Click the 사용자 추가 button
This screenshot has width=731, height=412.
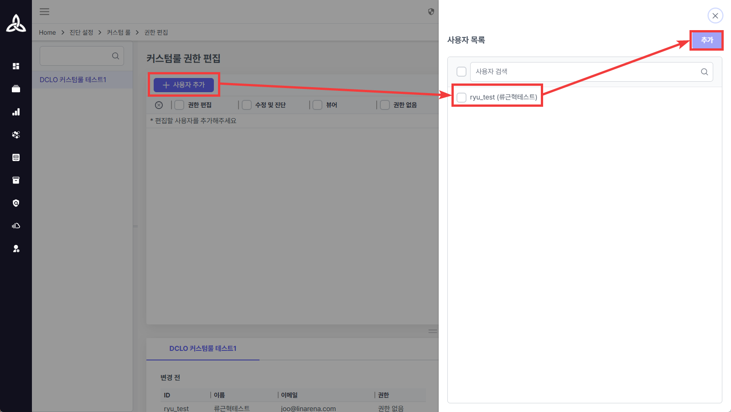coord(184,85)
